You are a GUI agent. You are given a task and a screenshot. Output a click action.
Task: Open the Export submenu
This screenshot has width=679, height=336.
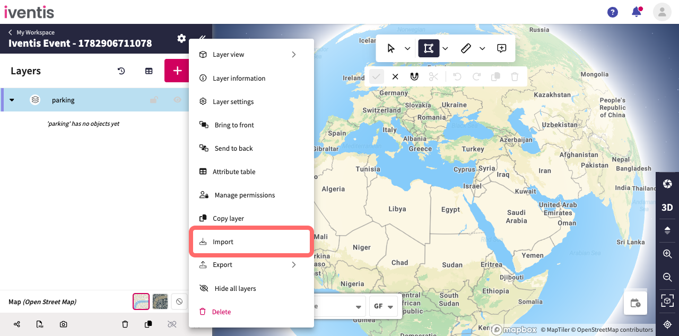(x=251, y=265)
